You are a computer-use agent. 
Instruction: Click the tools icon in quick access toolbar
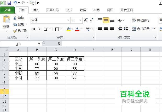[x=32, y=3]
